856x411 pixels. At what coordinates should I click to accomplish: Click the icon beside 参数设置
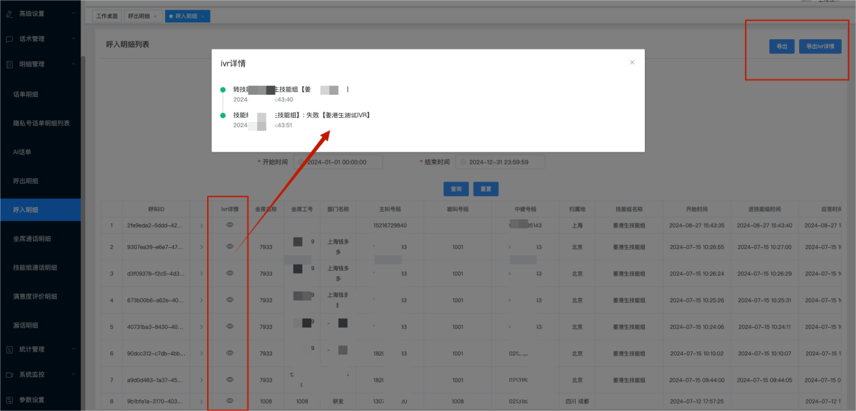[x=9, y=399]
